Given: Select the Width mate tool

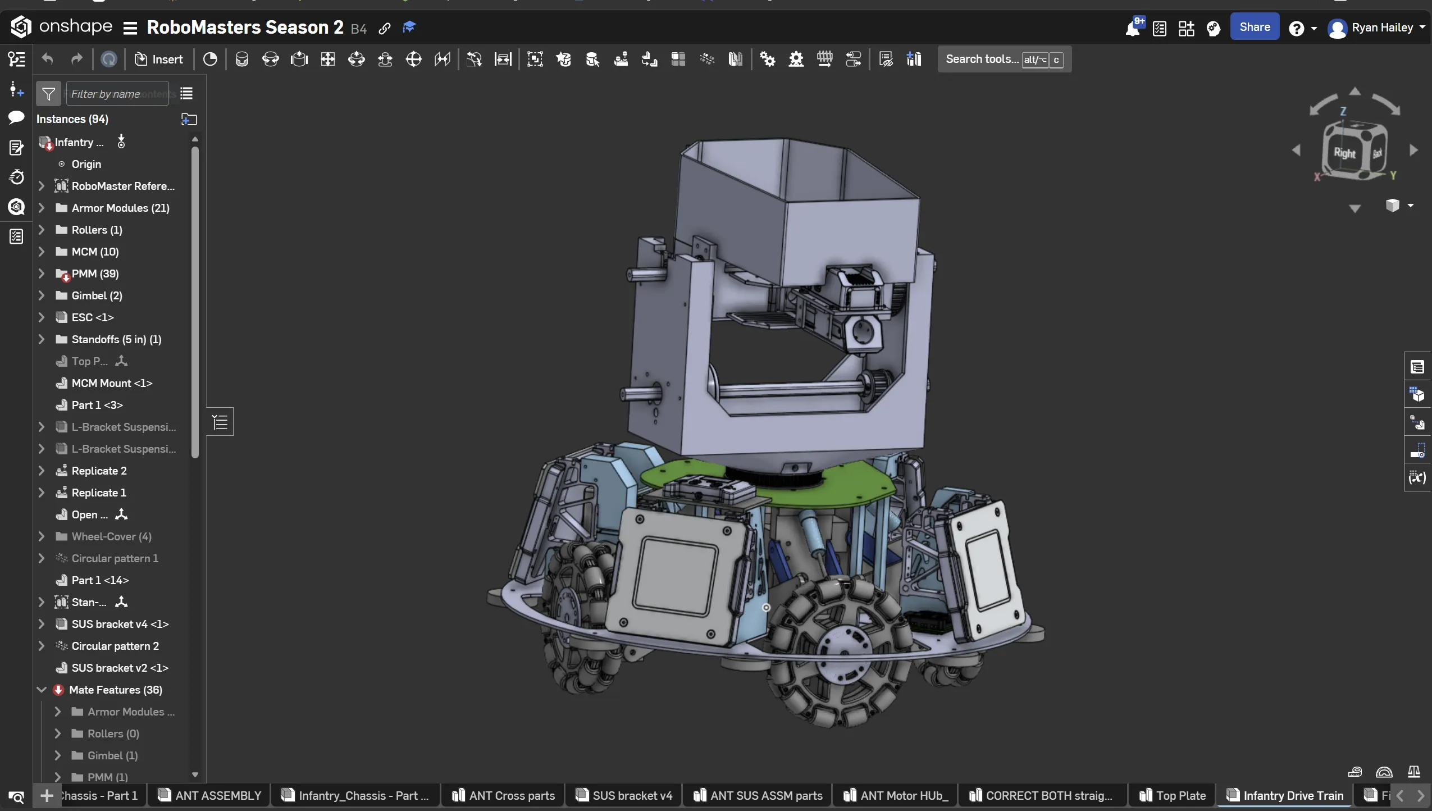Looking at the screenshot, I should click(x=503, y=59).
